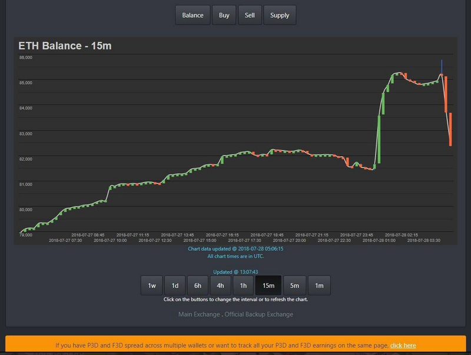Click the blue wick at the chart peak

click(442, 65)
